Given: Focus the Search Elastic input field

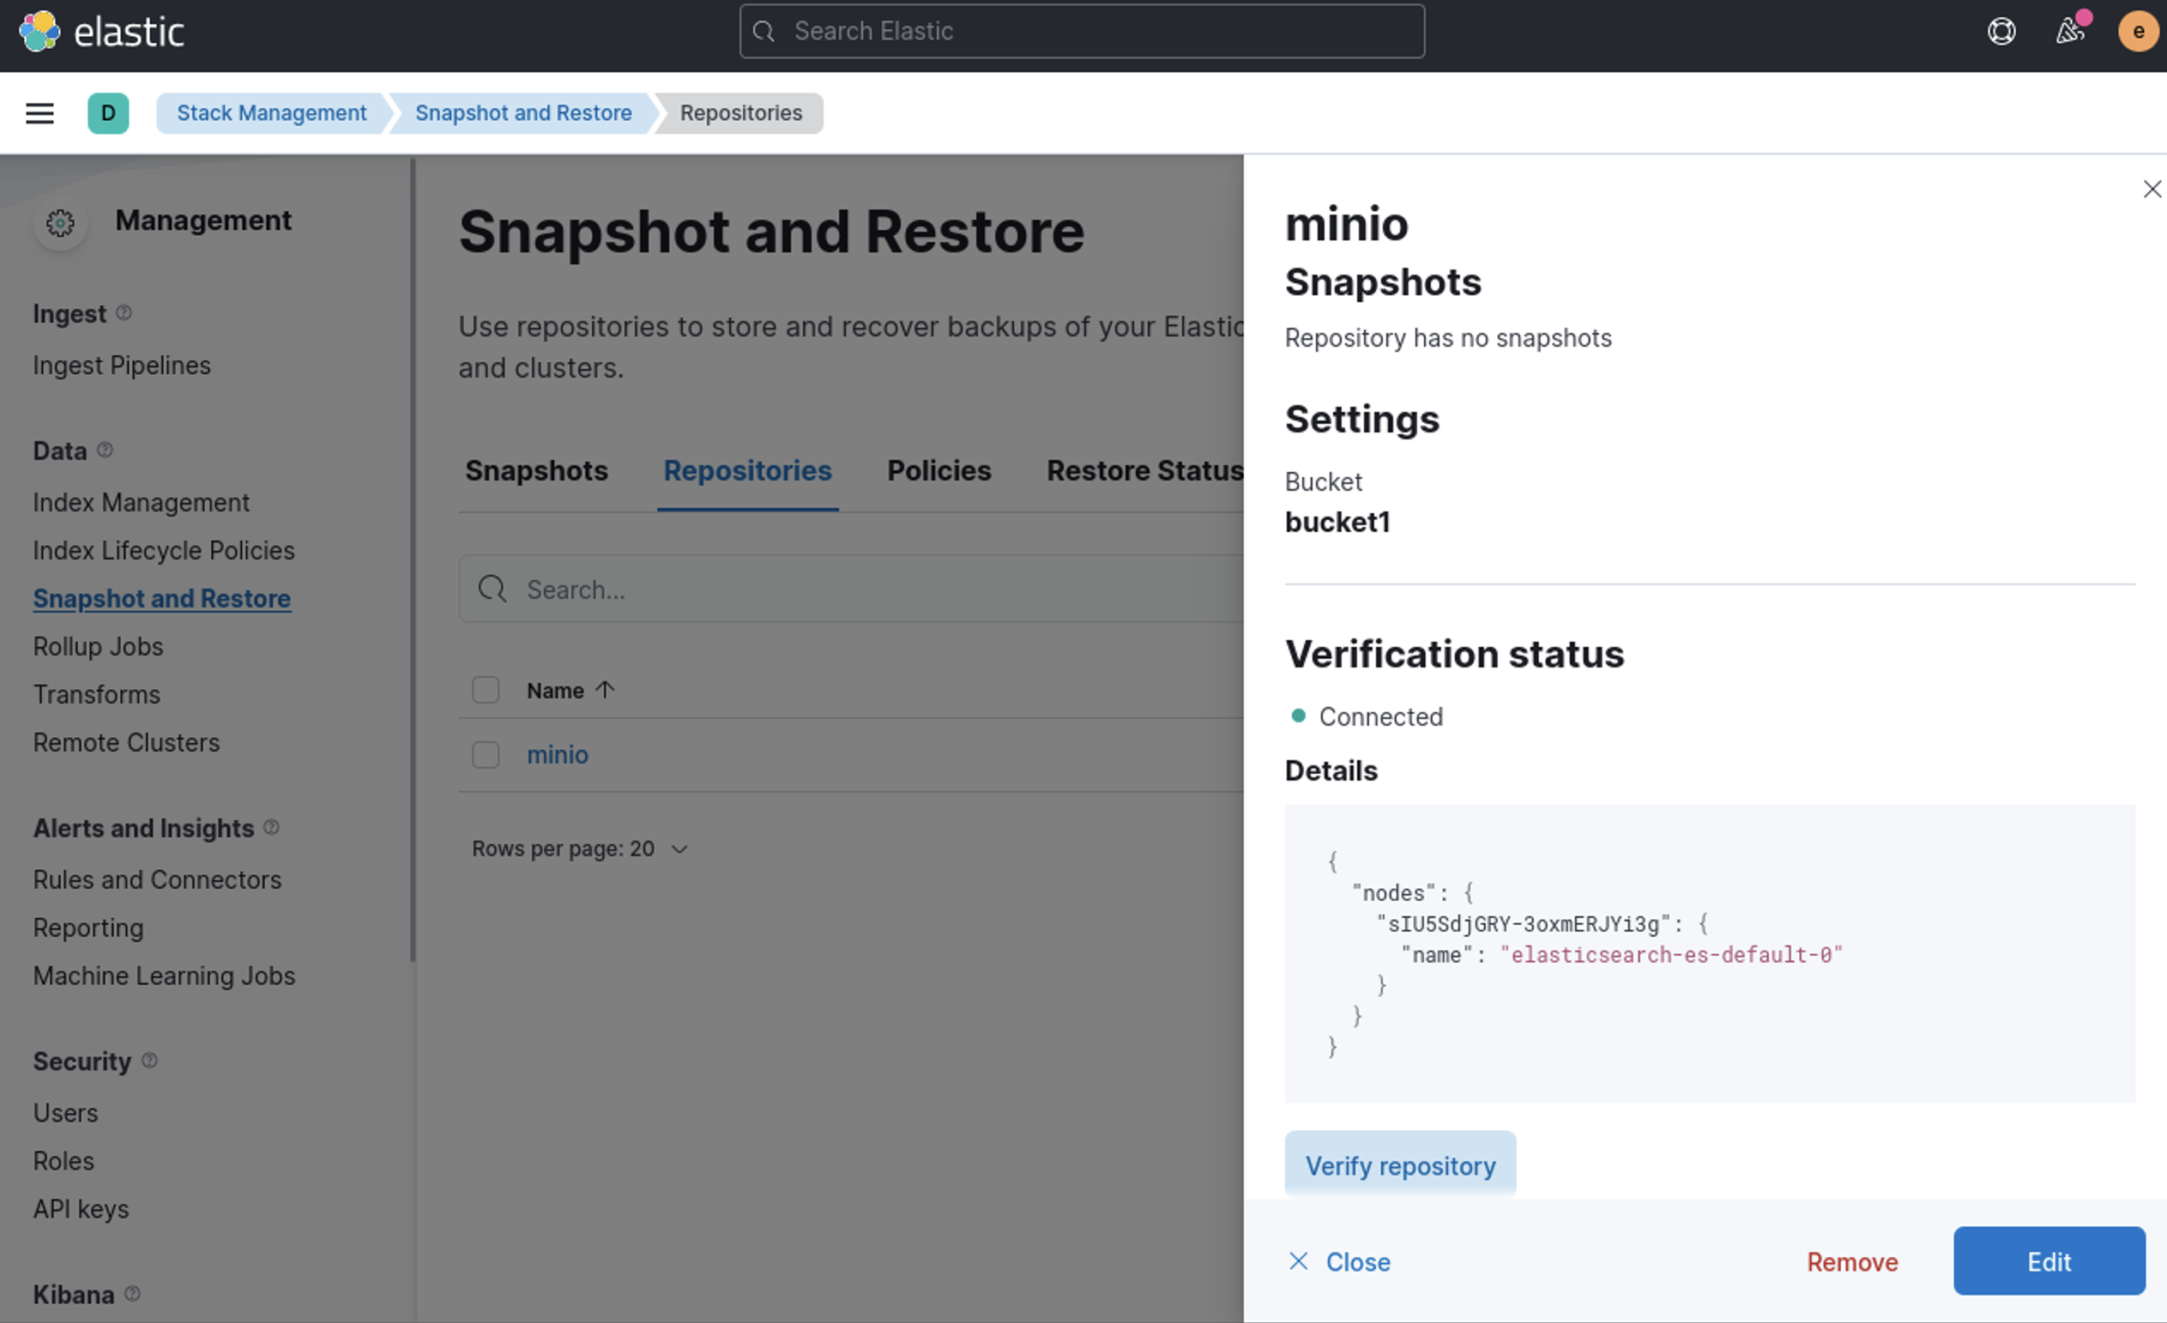Looking at the screenshot, I should click(1082, 32).
